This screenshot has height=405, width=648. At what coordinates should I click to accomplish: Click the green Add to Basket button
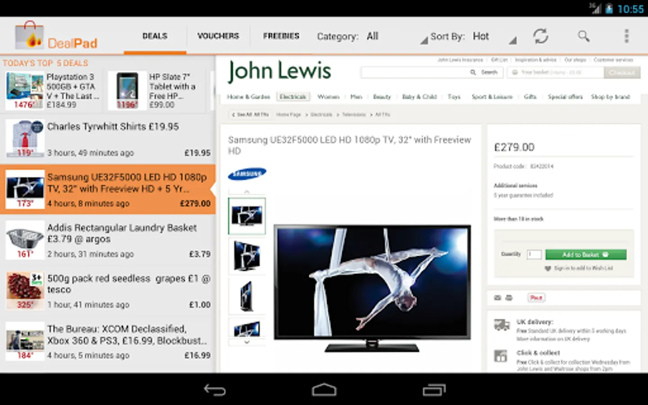(x=585, y=255)
